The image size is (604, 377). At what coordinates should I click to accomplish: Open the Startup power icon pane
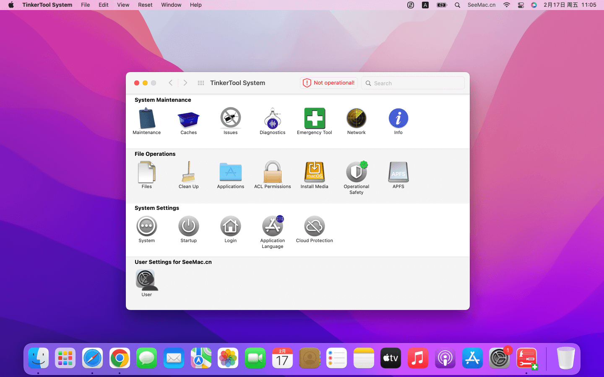[188, 227]
